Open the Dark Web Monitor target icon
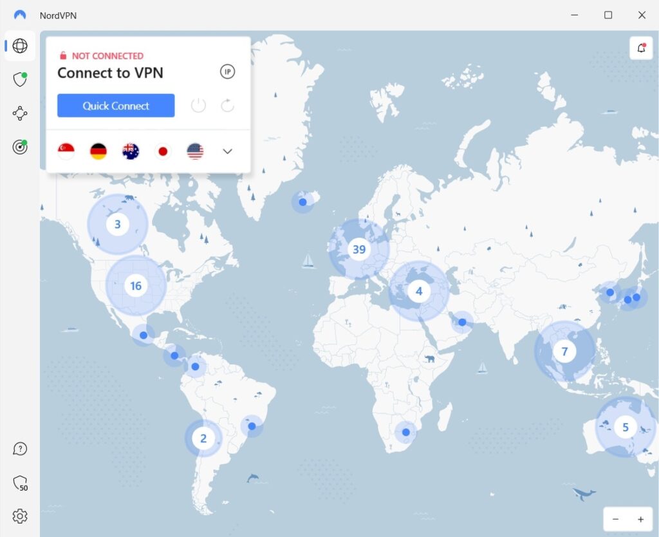 click(x=20, y=147)
